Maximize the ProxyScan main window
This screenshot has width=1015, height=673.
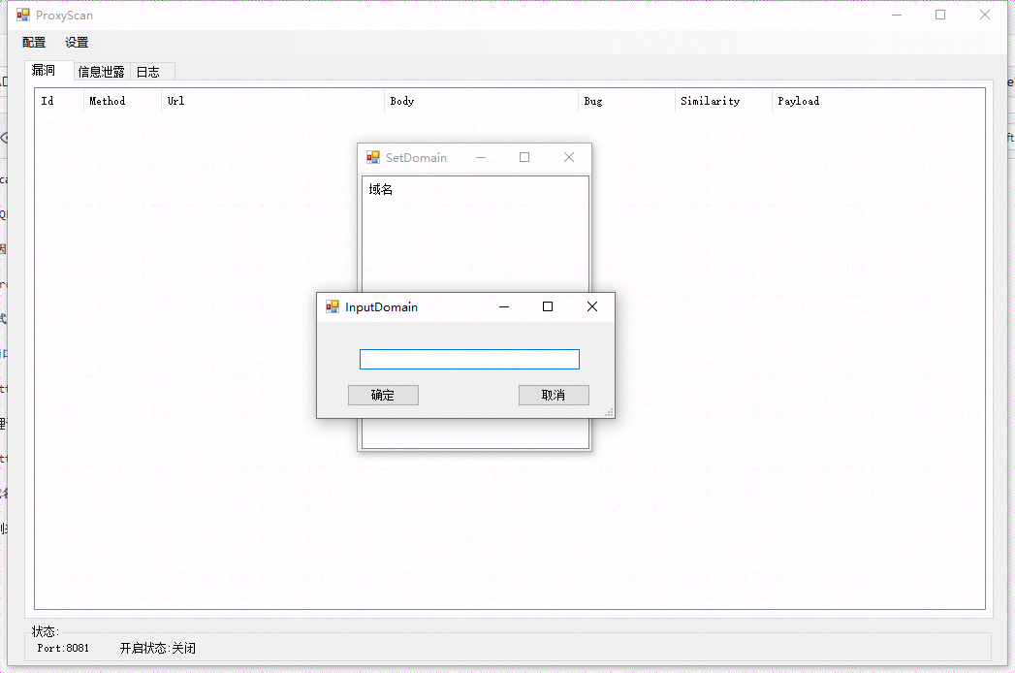point(940,15)
